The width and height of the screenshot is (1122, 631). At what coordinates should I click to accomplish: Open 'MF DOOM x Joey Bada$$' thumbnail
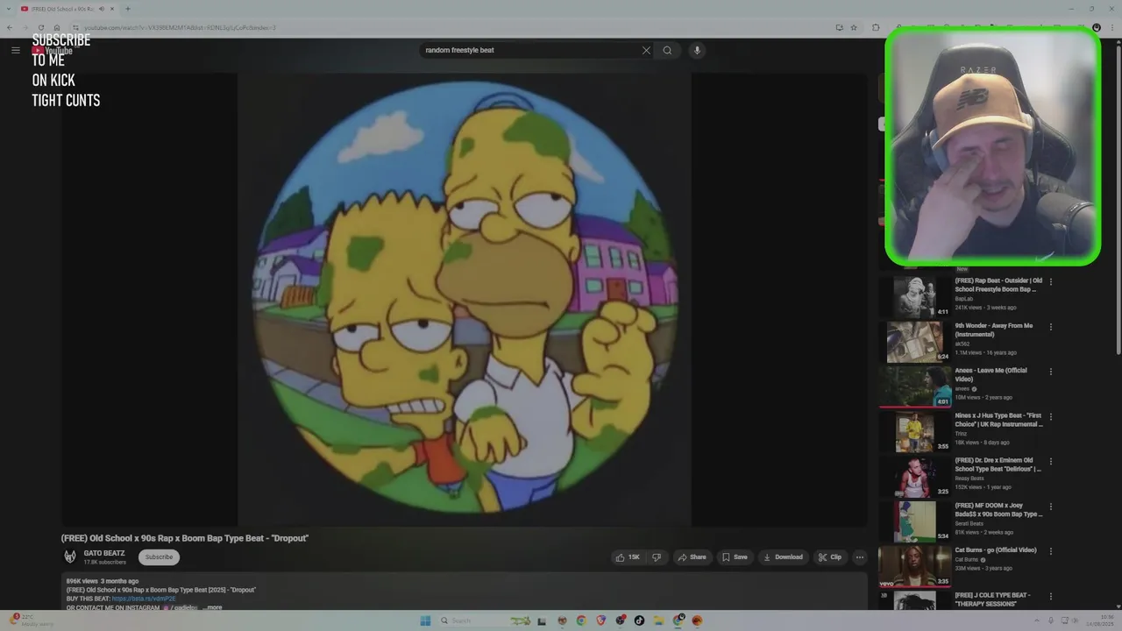click(915, 521)
